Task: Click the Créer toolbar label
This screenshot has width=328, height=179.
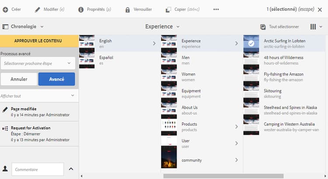Action: pyautogui.click(x=16, y=10)
